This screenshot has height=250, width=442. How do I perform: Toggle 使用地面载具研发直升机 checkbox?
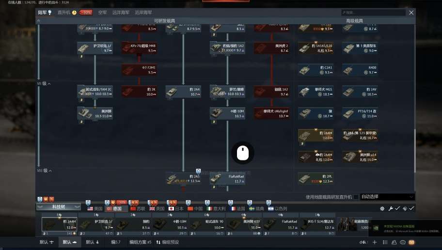pyautogui.click(x=356, y=197)
